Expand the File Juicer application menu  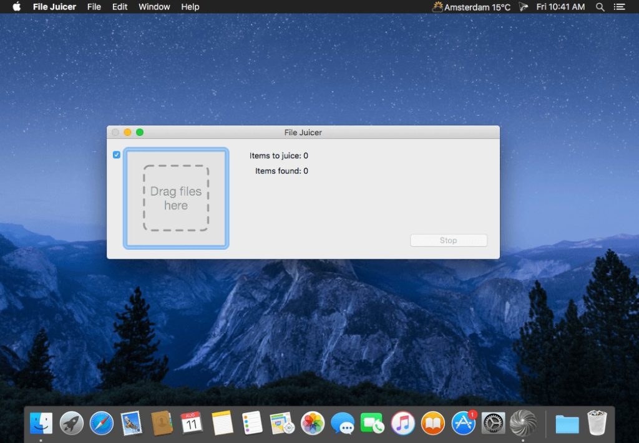(x=54, y=7)
